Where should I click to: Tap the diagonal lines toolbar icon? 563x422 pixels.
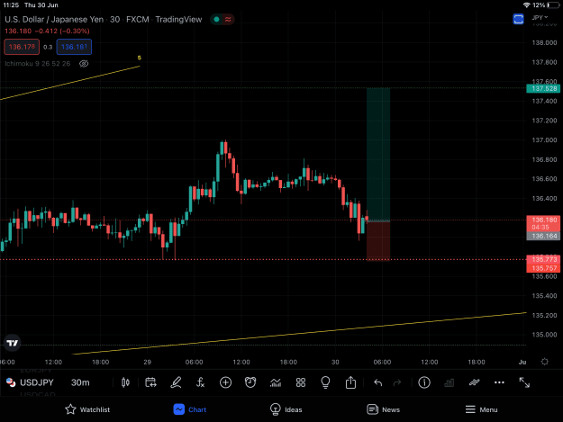475,382
